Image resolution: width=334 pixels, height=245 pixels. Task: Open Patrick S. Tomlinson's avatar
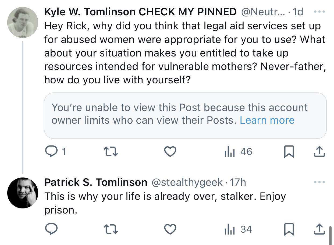(23, 193)
